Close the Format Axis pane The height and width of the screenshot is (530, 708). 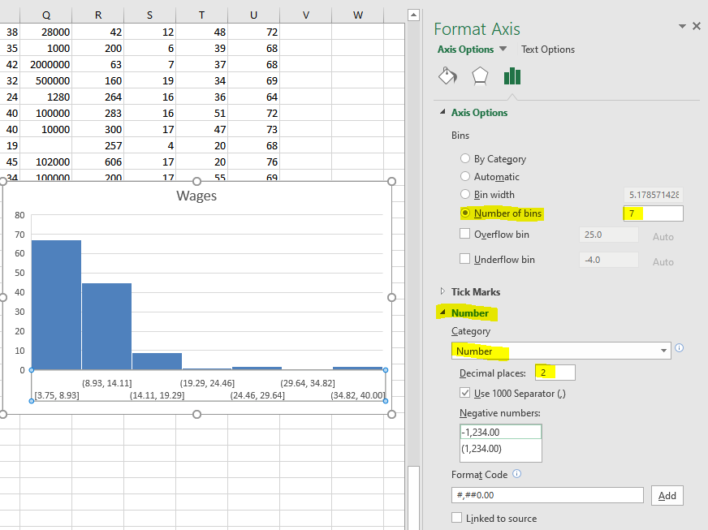696,27
